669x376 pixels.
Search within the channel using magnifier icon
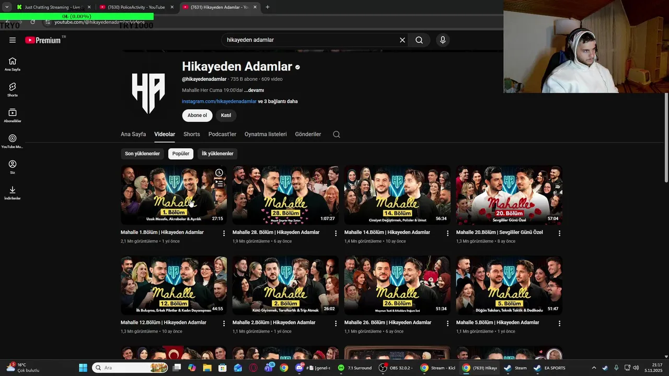point(337,134)
